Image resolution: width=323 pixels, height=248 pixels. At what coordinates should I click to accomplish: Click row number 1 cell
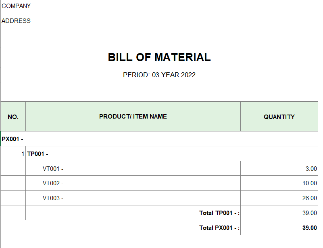13,154
